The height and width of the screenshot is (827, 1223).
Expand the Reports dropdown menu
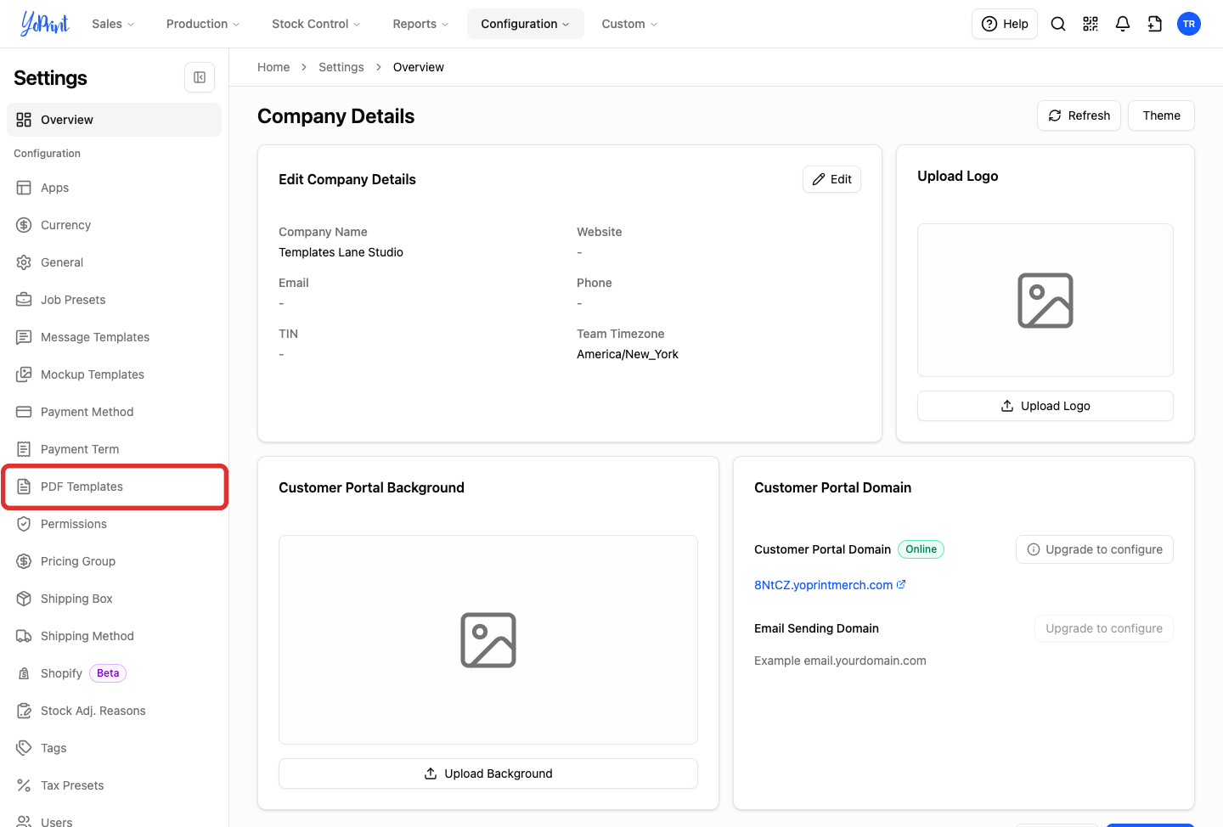420,24
